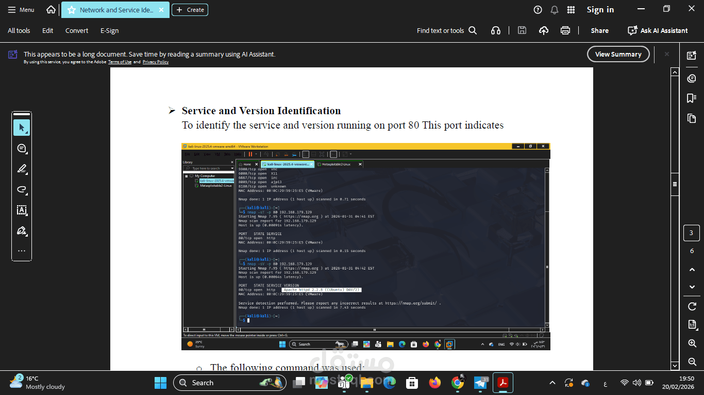Star the Network and Service document tab

(71, 10)
